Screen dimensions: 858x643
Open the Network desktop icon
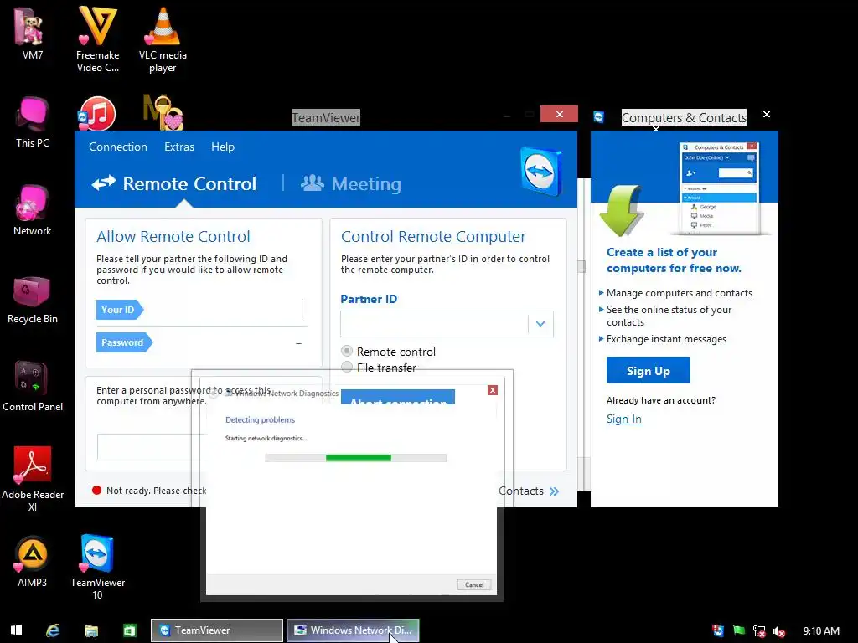33,209
